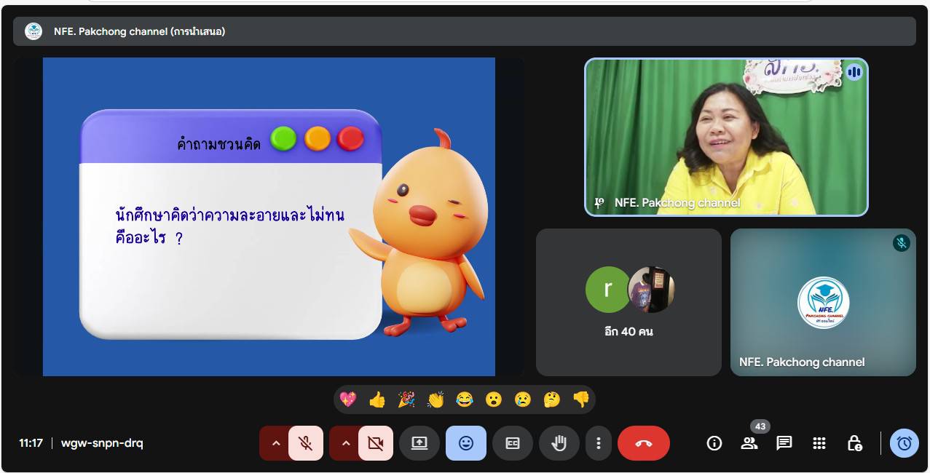Open meeting details info icon
This screenshot has width=930, height=473.
click(714, 443)
